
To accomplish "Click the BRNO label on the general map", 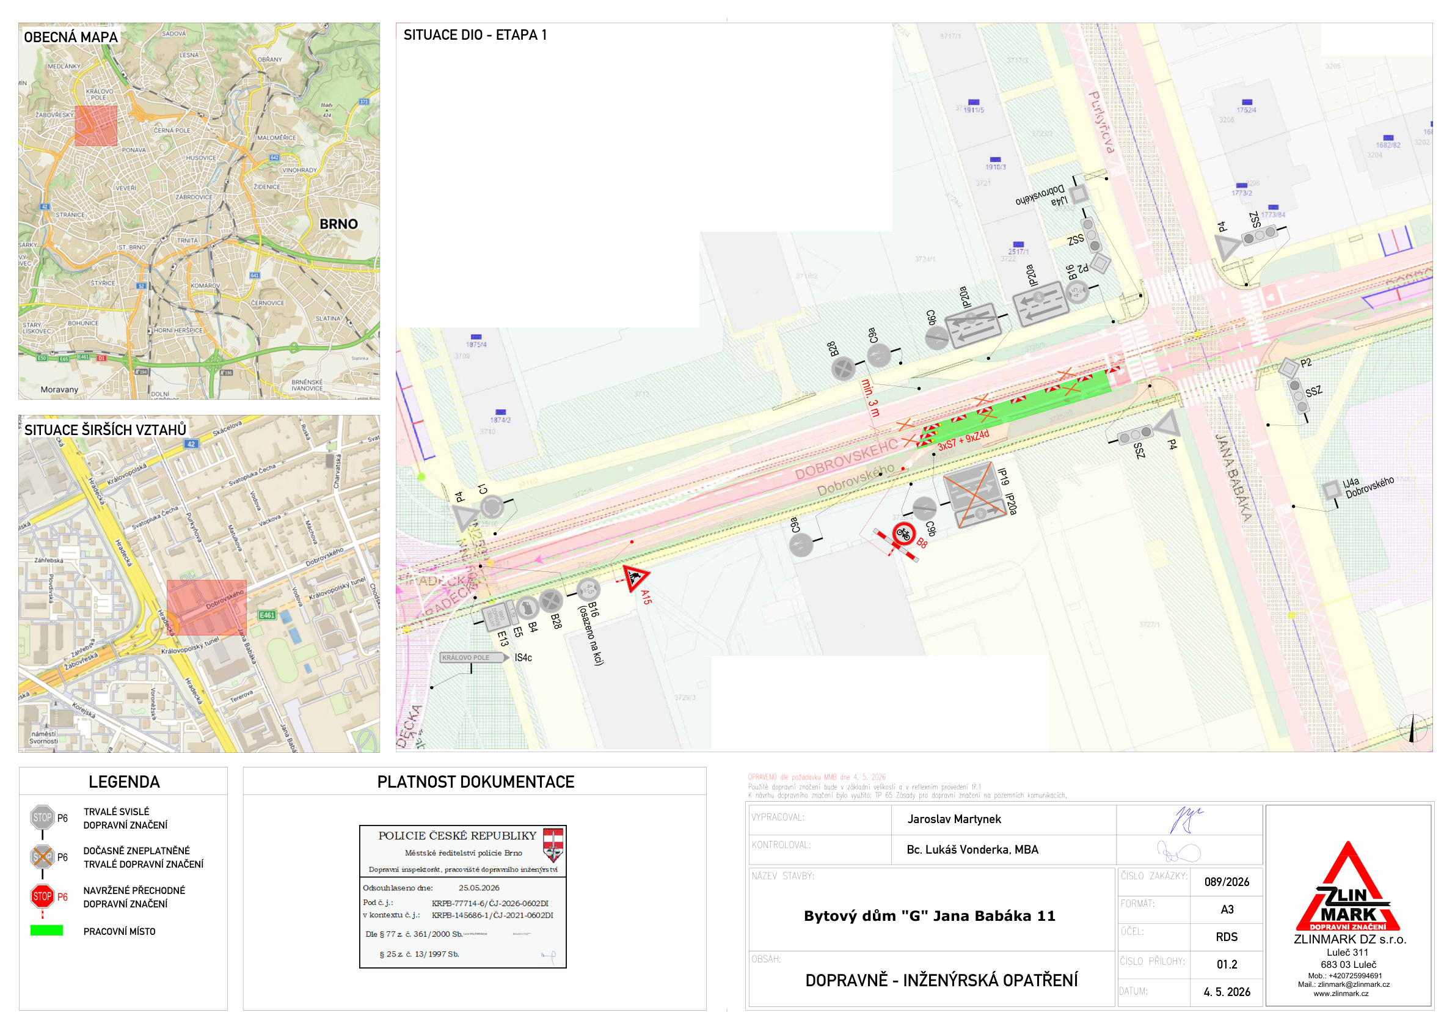I will pos(338,224).
